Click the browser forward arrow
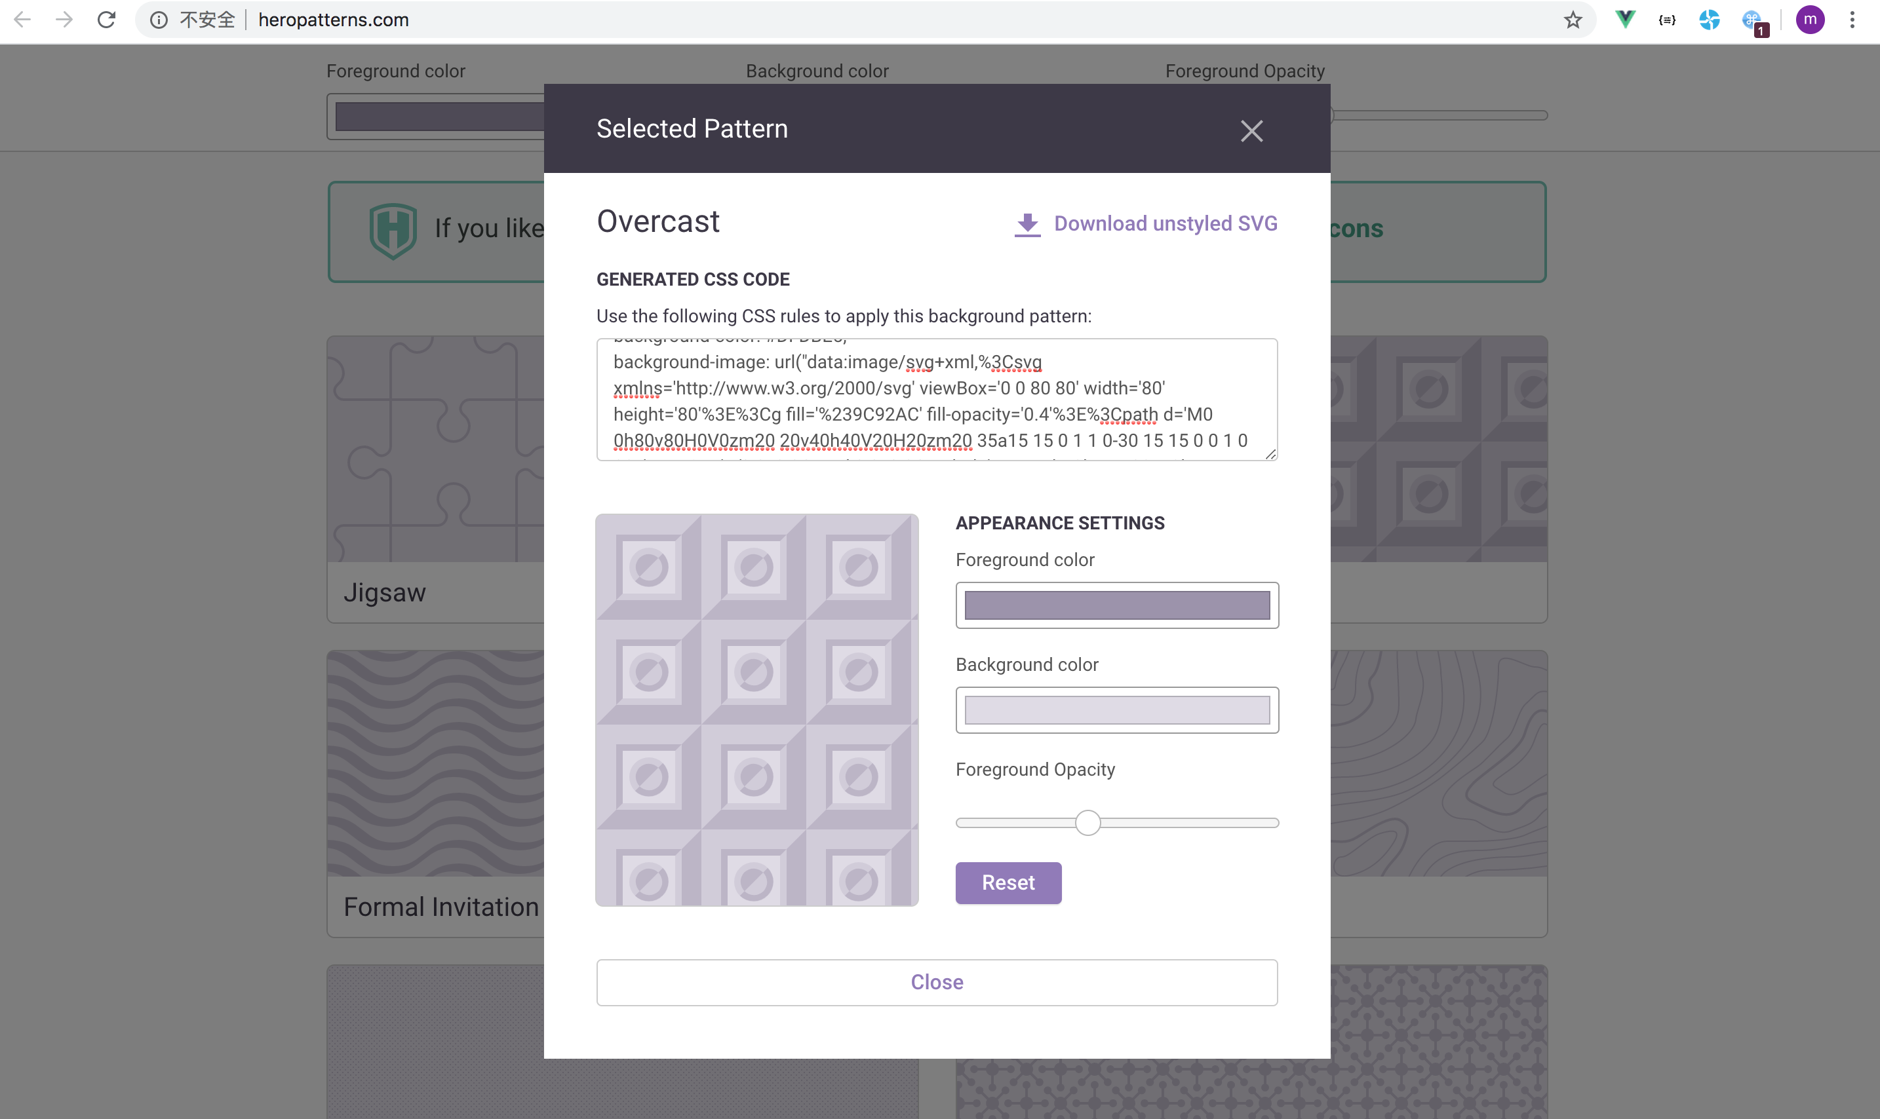This screenshot has width=1880, height=1119. point(65,20)
